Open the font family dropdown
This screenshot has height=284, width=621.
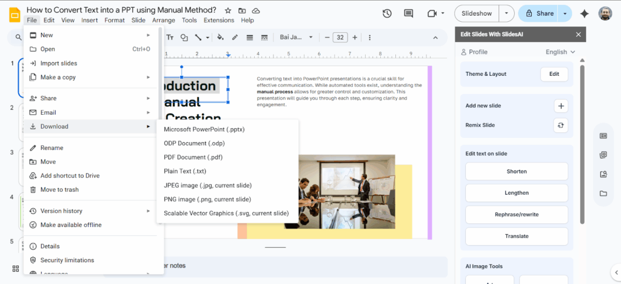296,38
